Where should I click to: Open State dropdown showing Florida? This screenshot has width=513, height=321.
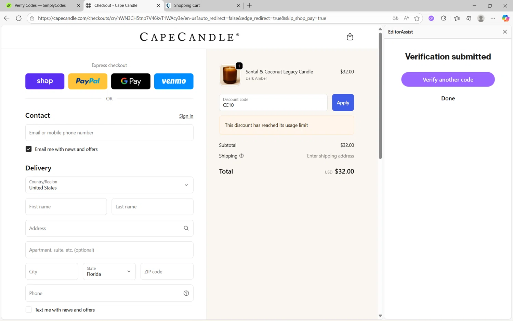pyautogui.click(x=109, y=271)
